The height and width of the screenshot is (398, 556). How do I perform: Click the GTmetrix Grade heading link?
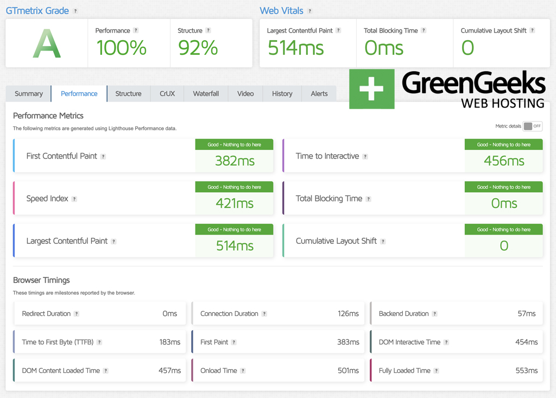click(37, 11)
